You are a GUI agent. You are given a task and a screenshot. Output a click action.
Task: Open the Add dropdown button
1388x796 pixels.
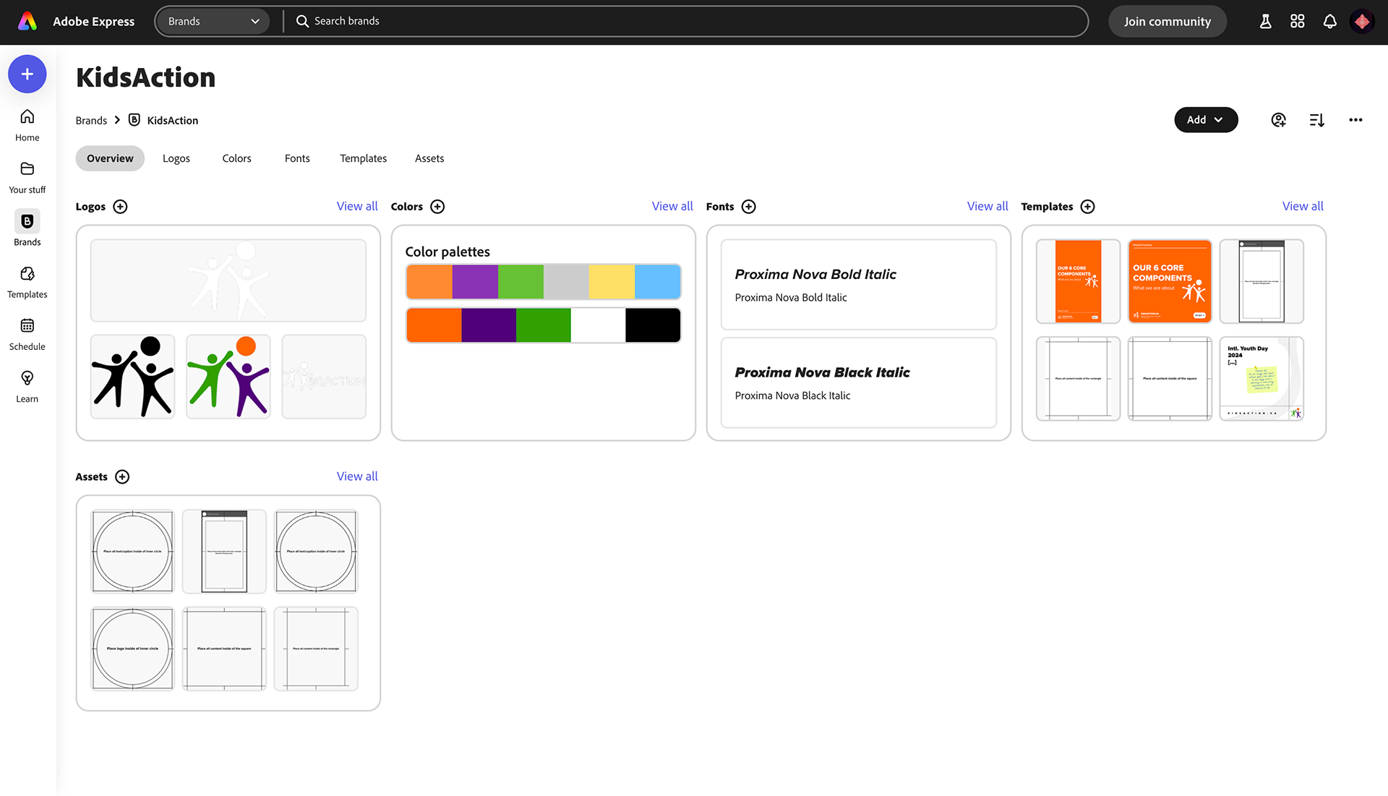(x=1206, y=120)
